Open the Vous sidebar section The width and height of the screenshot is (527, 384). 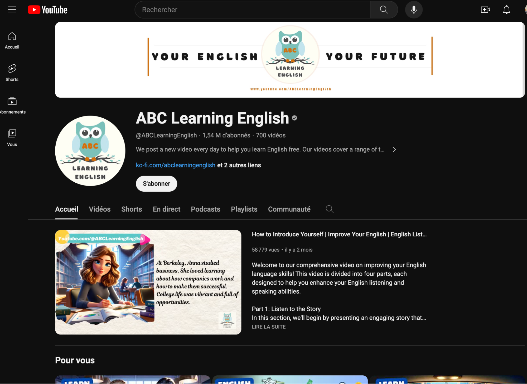(12, 138)
